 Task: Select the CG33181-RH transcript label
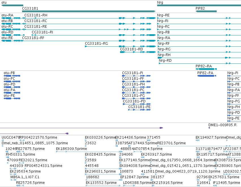pyautogui.click(x=36, y=15)
